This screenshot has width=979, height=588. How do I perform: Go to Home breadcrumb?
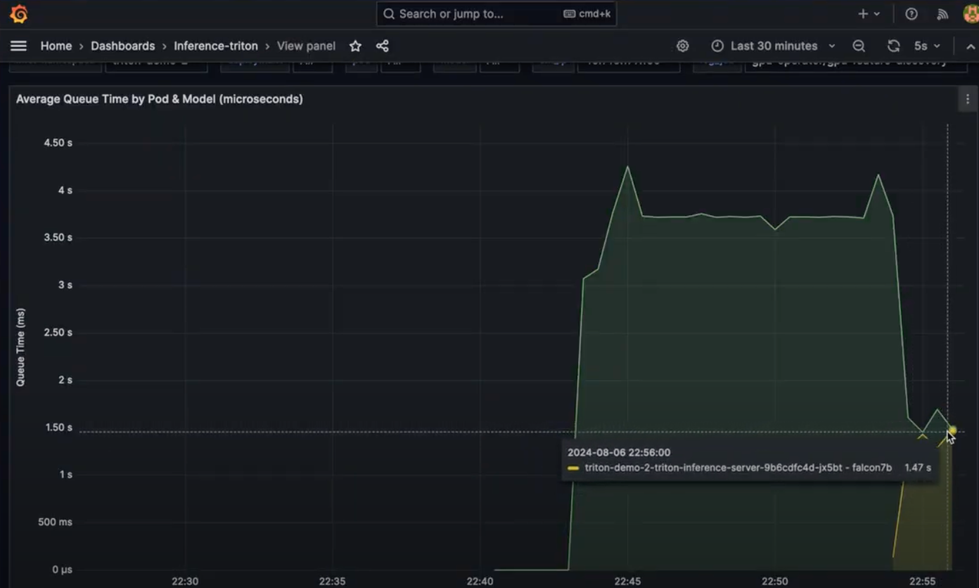[x=56, y=46]
